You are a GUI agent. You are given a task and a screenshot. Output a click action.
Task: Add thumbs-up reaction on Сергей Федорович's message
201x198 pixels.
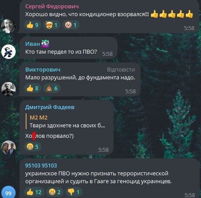tap(33, 25)
